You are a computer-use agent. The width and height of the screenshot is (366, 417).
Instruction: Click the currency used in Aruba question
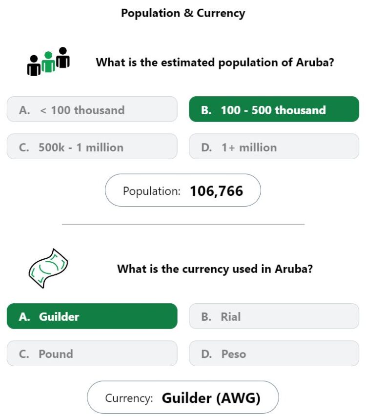215,269
